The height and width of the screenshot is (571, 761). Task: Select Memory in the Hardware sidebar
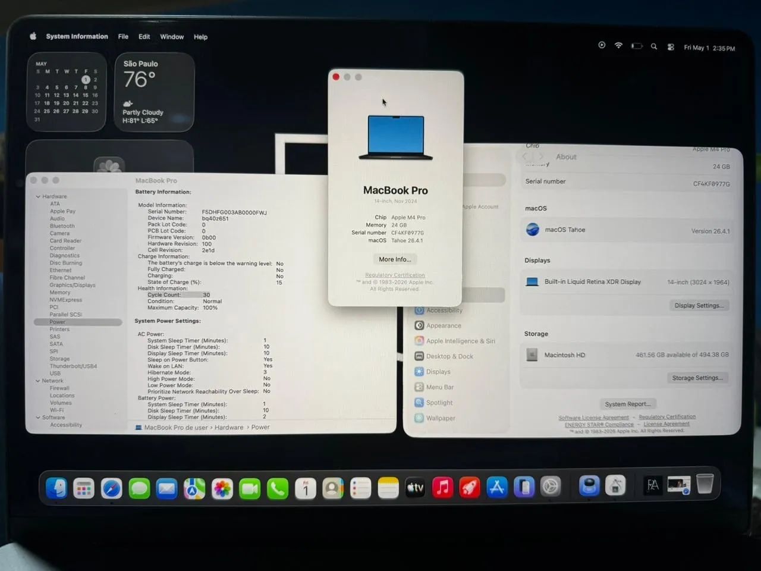(60, 293)
